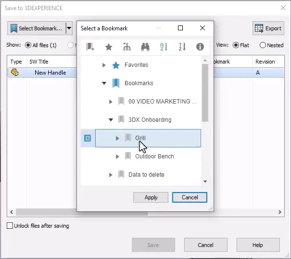This screenshot has width=291, height=259.
Task: Click the bookmark tree vertical scrollbar thumb
Action: [x=205, y=93]
